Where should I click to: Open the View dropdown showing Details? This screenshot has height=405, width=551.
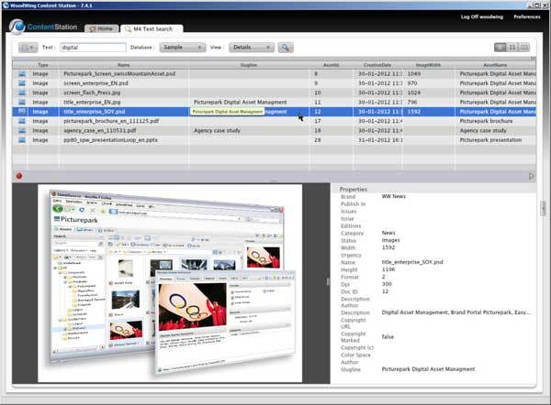[252, 48]
